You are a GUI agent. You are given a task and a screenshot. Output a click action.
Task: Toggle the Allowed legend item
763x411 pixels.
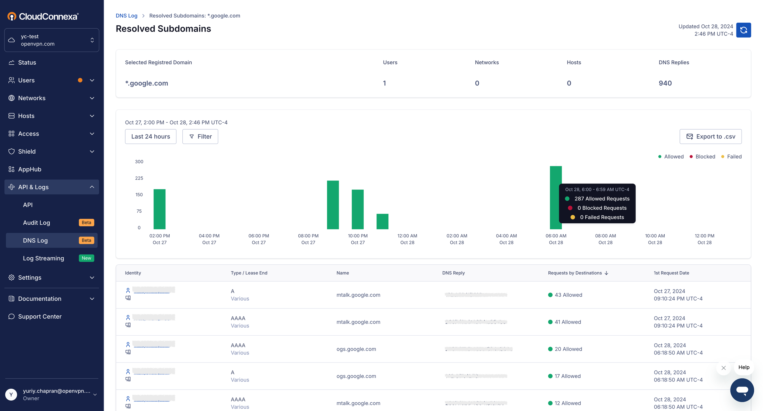671,157
